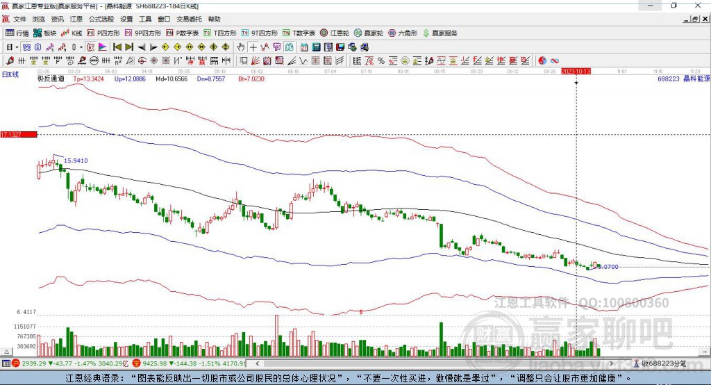Open the calendar date icon
This screenshot has width=711, height=385.
coord(304,47)
